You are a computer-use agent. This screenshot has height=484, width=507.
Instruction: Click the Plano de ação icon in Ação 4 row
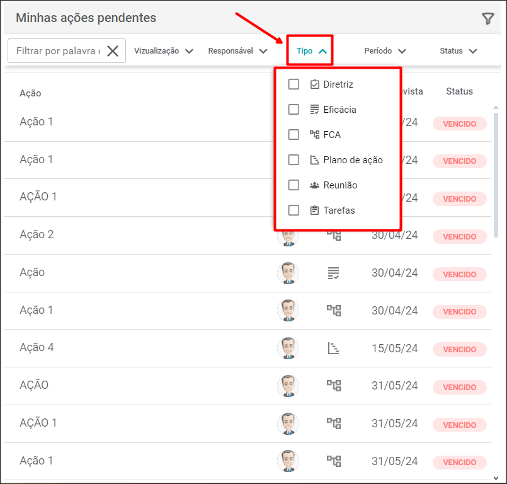pyautogui.click(x=333, y=348)
